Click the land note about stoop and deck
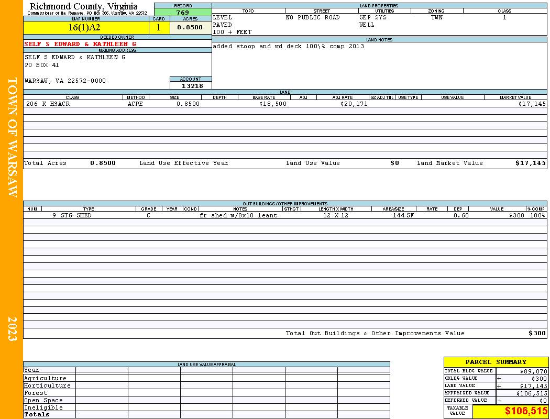 point(288,46)
